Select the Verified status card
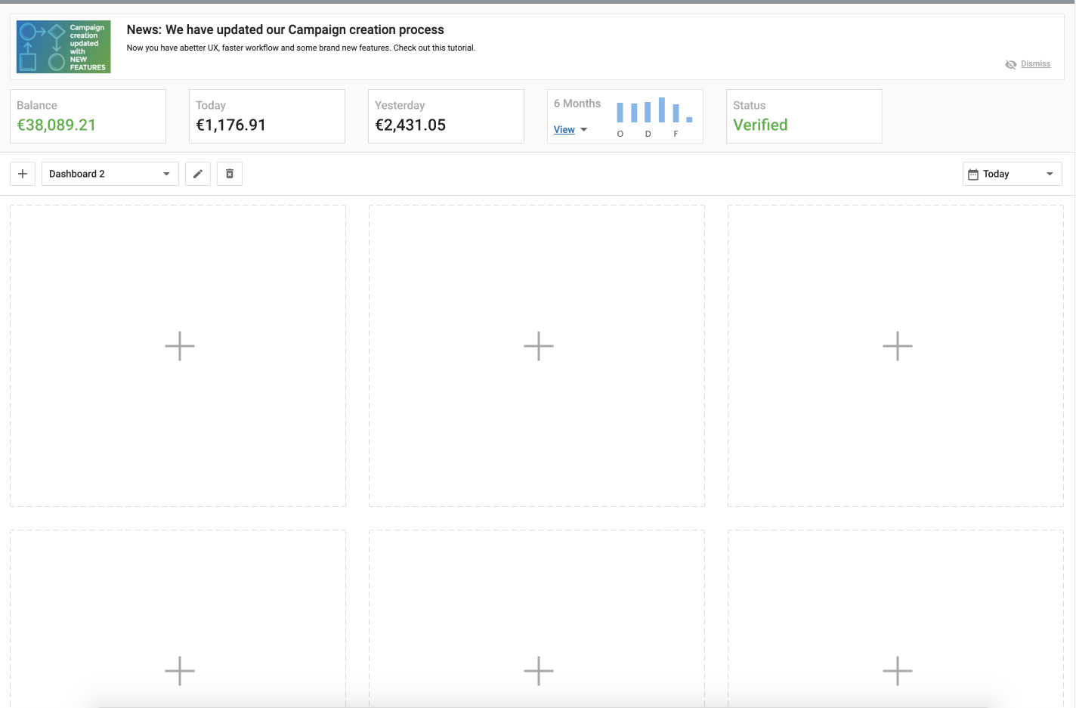 pos(803,116)
